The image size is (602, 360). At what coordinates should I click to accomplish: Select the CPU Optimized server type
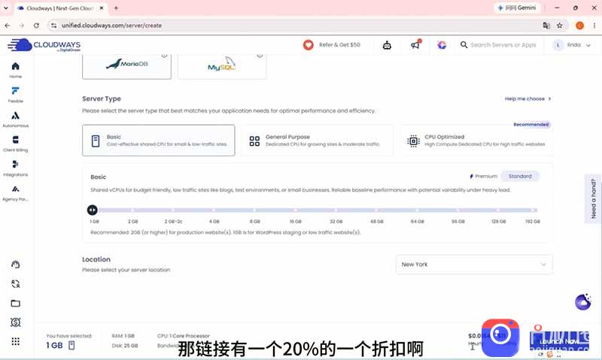476,141
